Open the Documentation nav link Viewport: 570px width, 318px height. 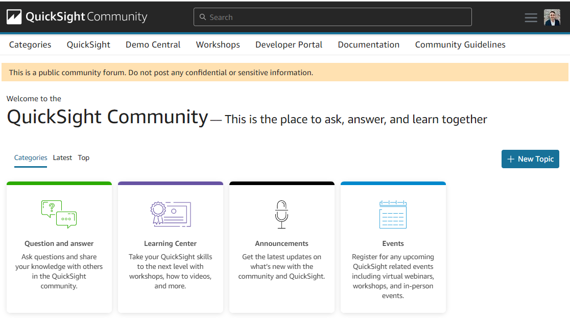point(369,45)
